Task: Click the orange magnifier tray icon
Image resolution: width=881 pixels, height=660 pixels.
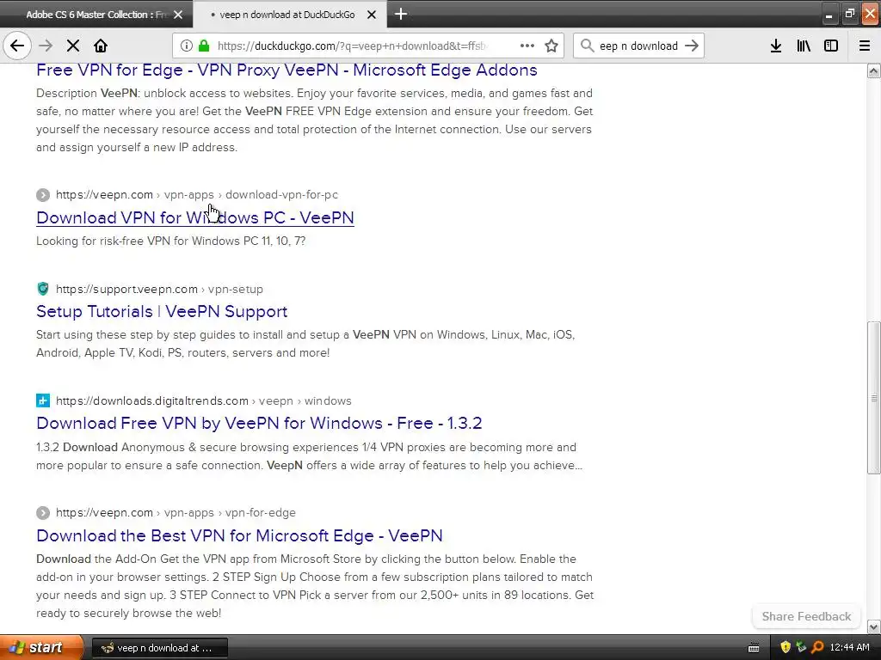Action: 817,648
